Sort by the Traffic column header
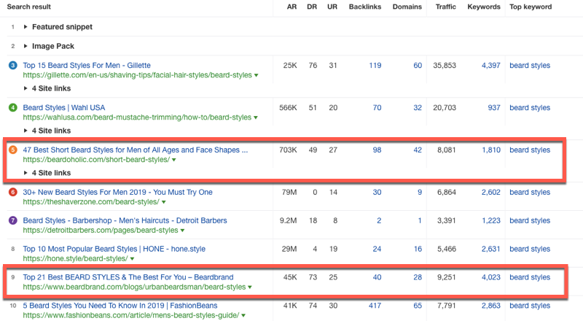The height and width of the screenshot is (321, 583). pos(445,7)
